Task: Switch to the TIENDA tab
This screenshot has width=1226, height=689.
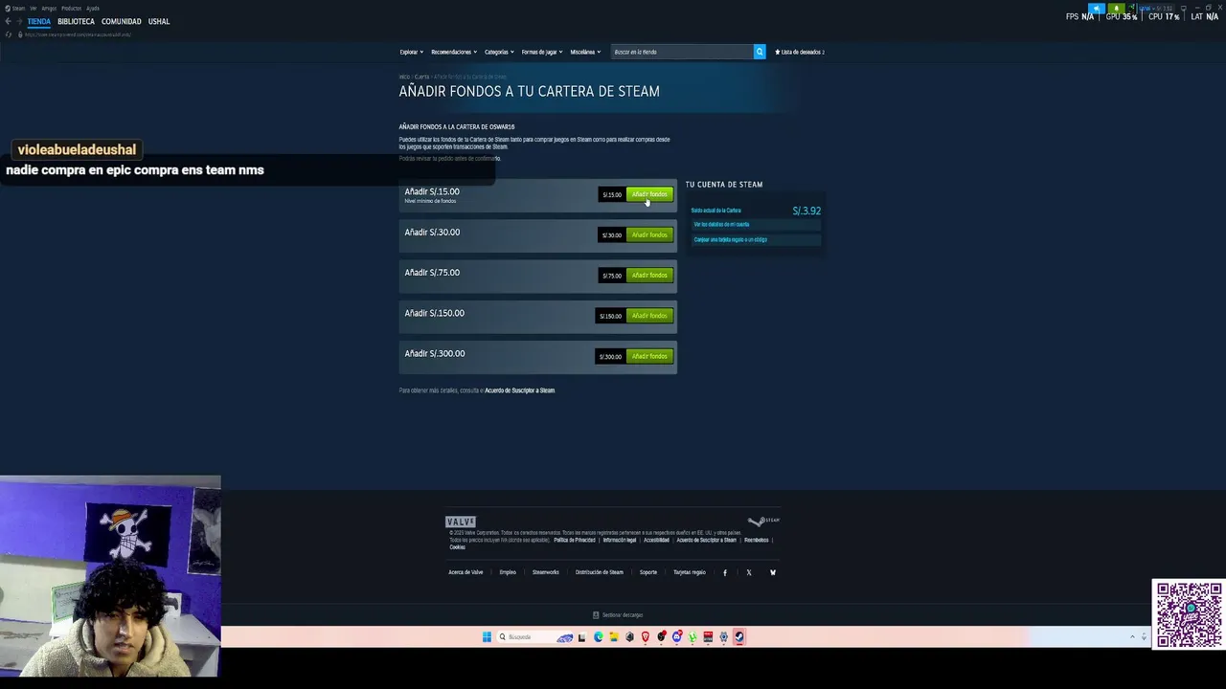Action: pyautogui.click(x=39, y=21)
